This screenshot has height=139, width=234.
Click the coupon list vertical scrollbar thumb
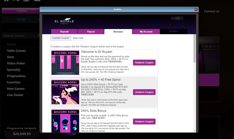pyautogui.click(x=195, y=49)
